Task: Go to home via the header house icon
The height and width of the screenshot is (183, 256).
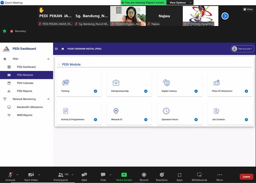Action: coord(63,49)
